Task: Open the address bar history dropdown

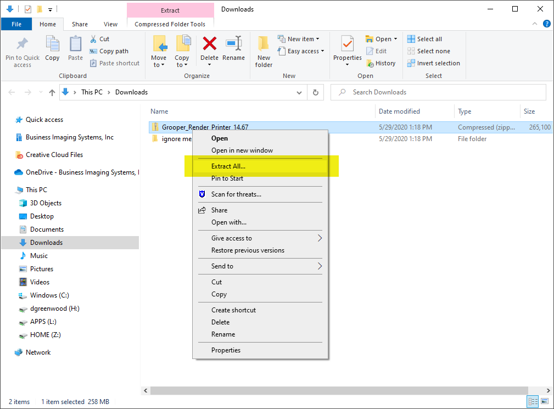Action: 299,93
